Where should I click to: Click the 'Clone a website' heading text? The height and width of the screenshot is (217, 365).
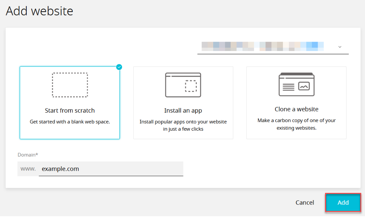(296, 109)
